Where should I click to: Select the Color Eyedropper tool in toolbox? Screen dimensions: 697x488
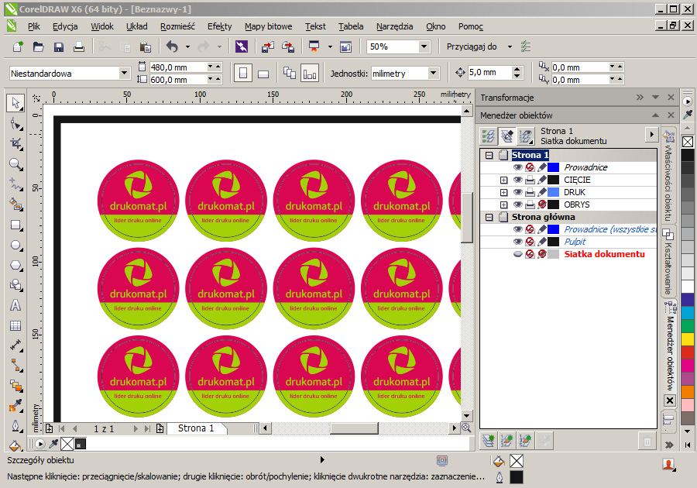(x=15, y=406)
